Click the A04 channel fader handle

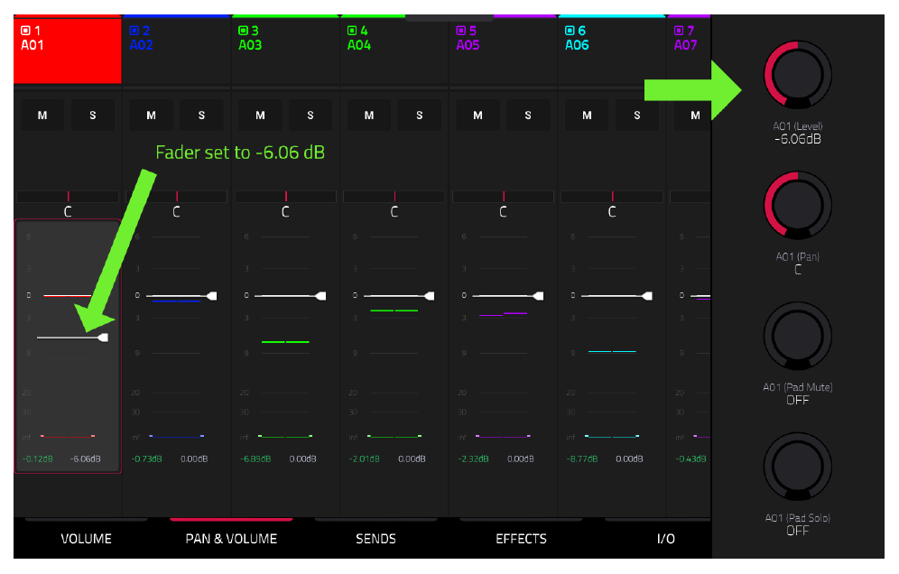tap(430, 296)
